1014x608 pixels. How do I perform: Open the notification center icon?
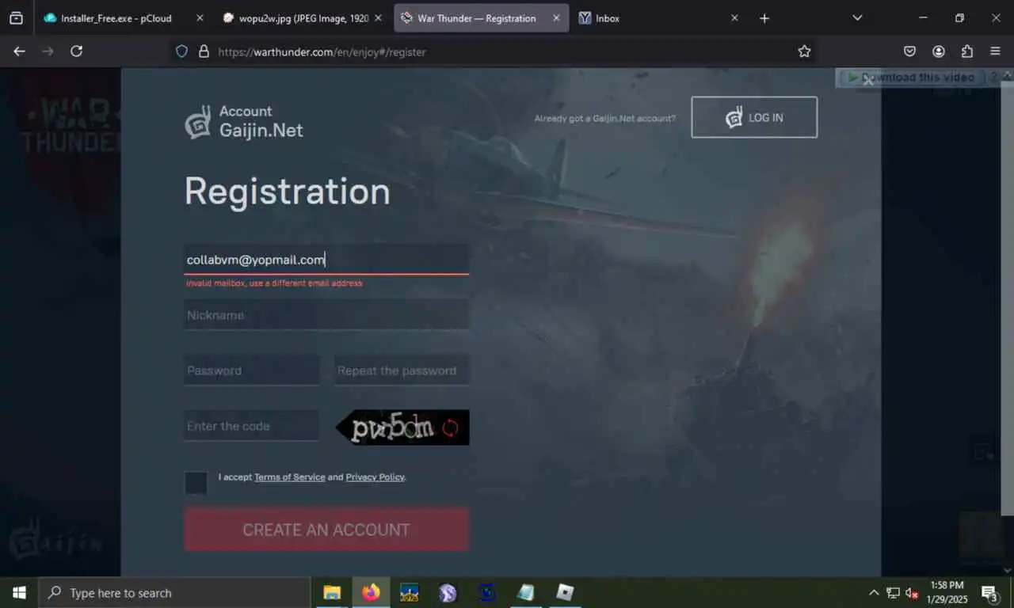(x=989, y=593)
